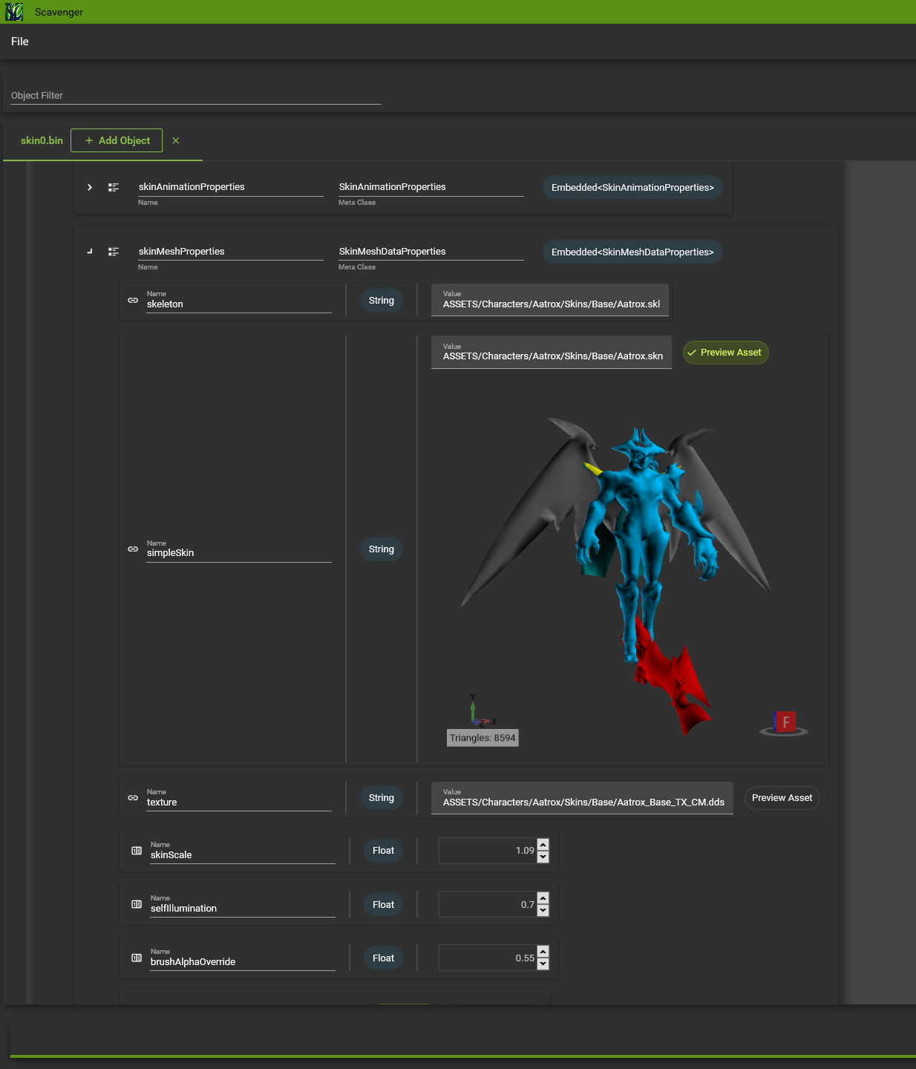Click Preview Asset for the Aatrox texture

(x=782, y=797)
